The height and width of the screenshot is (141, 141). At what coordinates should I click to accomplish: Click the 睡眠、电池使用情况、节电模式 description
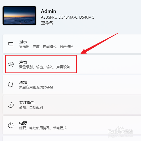[x=43, y=128]
